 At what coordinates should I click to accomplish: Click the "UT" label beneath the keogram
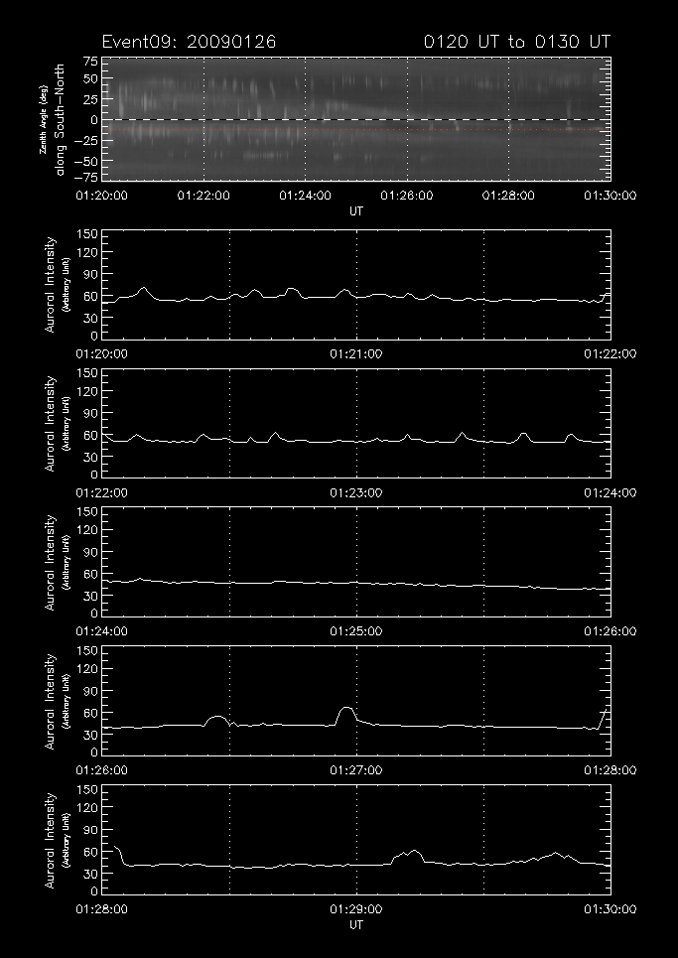(x=356, y=211)
